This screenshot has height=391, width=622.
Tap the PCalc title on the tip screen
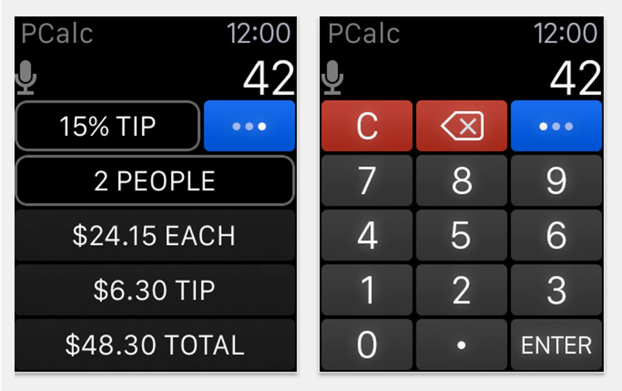(x=57, y=34)
